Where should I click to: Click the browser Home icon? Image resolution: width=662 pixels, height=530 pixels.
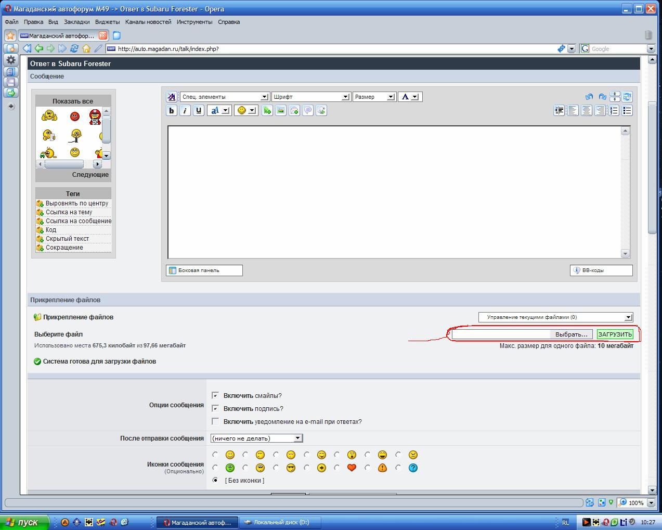click(86, 48)
